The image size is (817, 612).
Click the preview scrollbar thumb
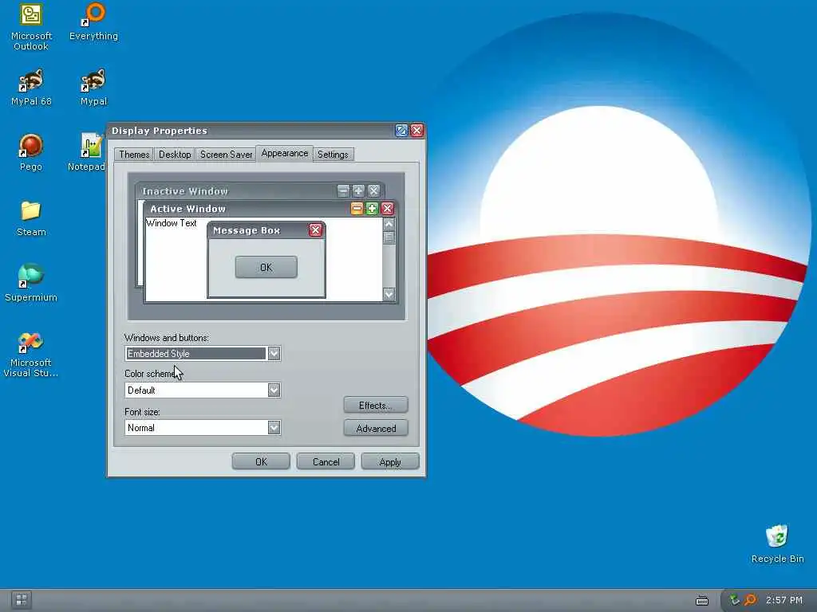tap(389, 237)
